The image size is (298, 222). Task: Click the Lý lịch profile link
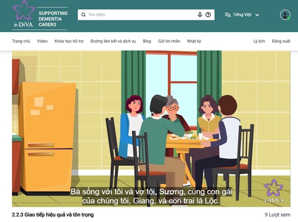pyautogui.click(x=259, y=41)
